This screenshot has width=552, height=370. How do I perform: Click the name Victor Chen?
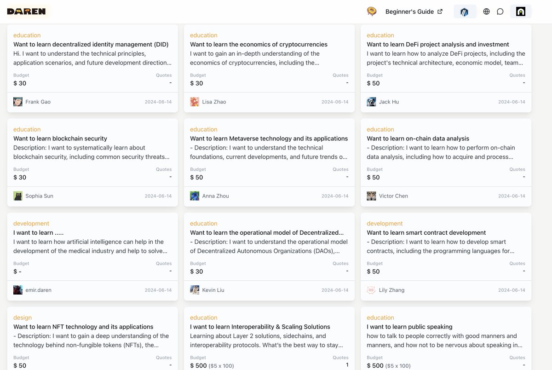click(393, 196)
